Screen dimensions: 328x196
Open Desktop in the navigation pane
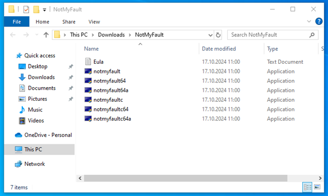tap(37, 66)
